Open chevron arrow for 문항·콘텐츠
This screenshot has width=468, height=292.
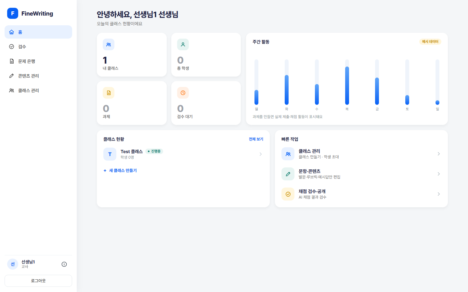(439, 174)
